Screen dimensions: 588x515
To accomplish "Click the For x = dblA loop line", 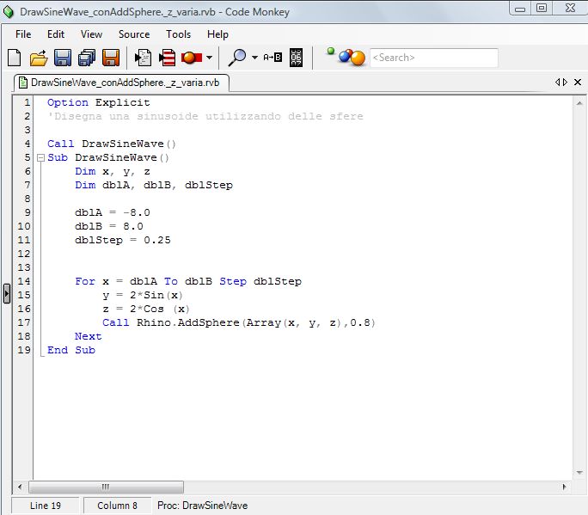I will click(x=188, y=281).
